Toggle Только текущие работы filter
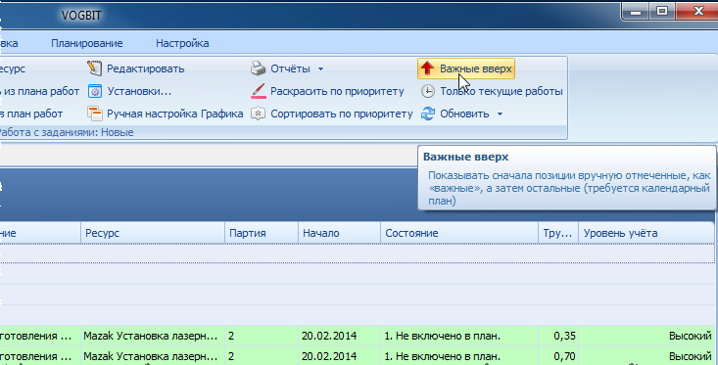Screen dimensions: 718x365 [x=502, y=91]
